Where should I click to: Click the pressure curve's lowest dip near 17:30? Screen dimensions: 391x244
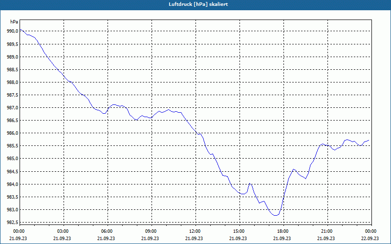pos(275,215)
